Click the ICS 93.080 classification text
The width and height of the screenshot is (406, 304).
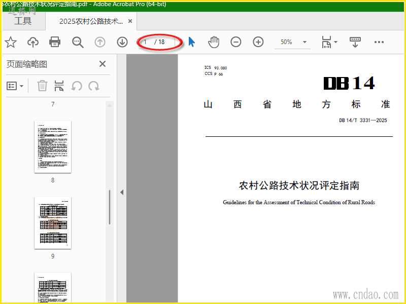[216, 68]
